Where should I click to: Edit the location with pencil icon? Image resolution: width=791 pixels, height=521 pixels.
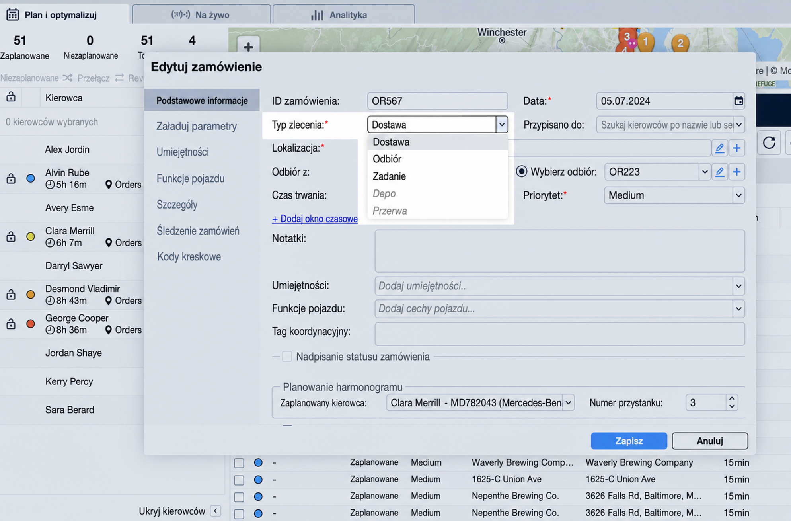(x=719, y=148)
